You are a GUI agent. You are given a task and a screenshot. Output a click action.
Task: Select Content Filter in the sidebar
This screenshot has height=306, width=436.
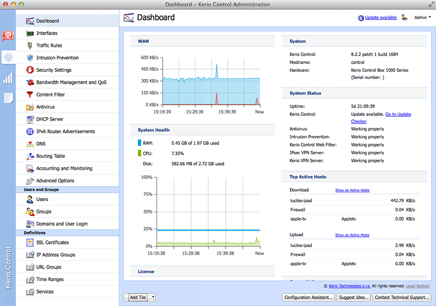(68, 94)
